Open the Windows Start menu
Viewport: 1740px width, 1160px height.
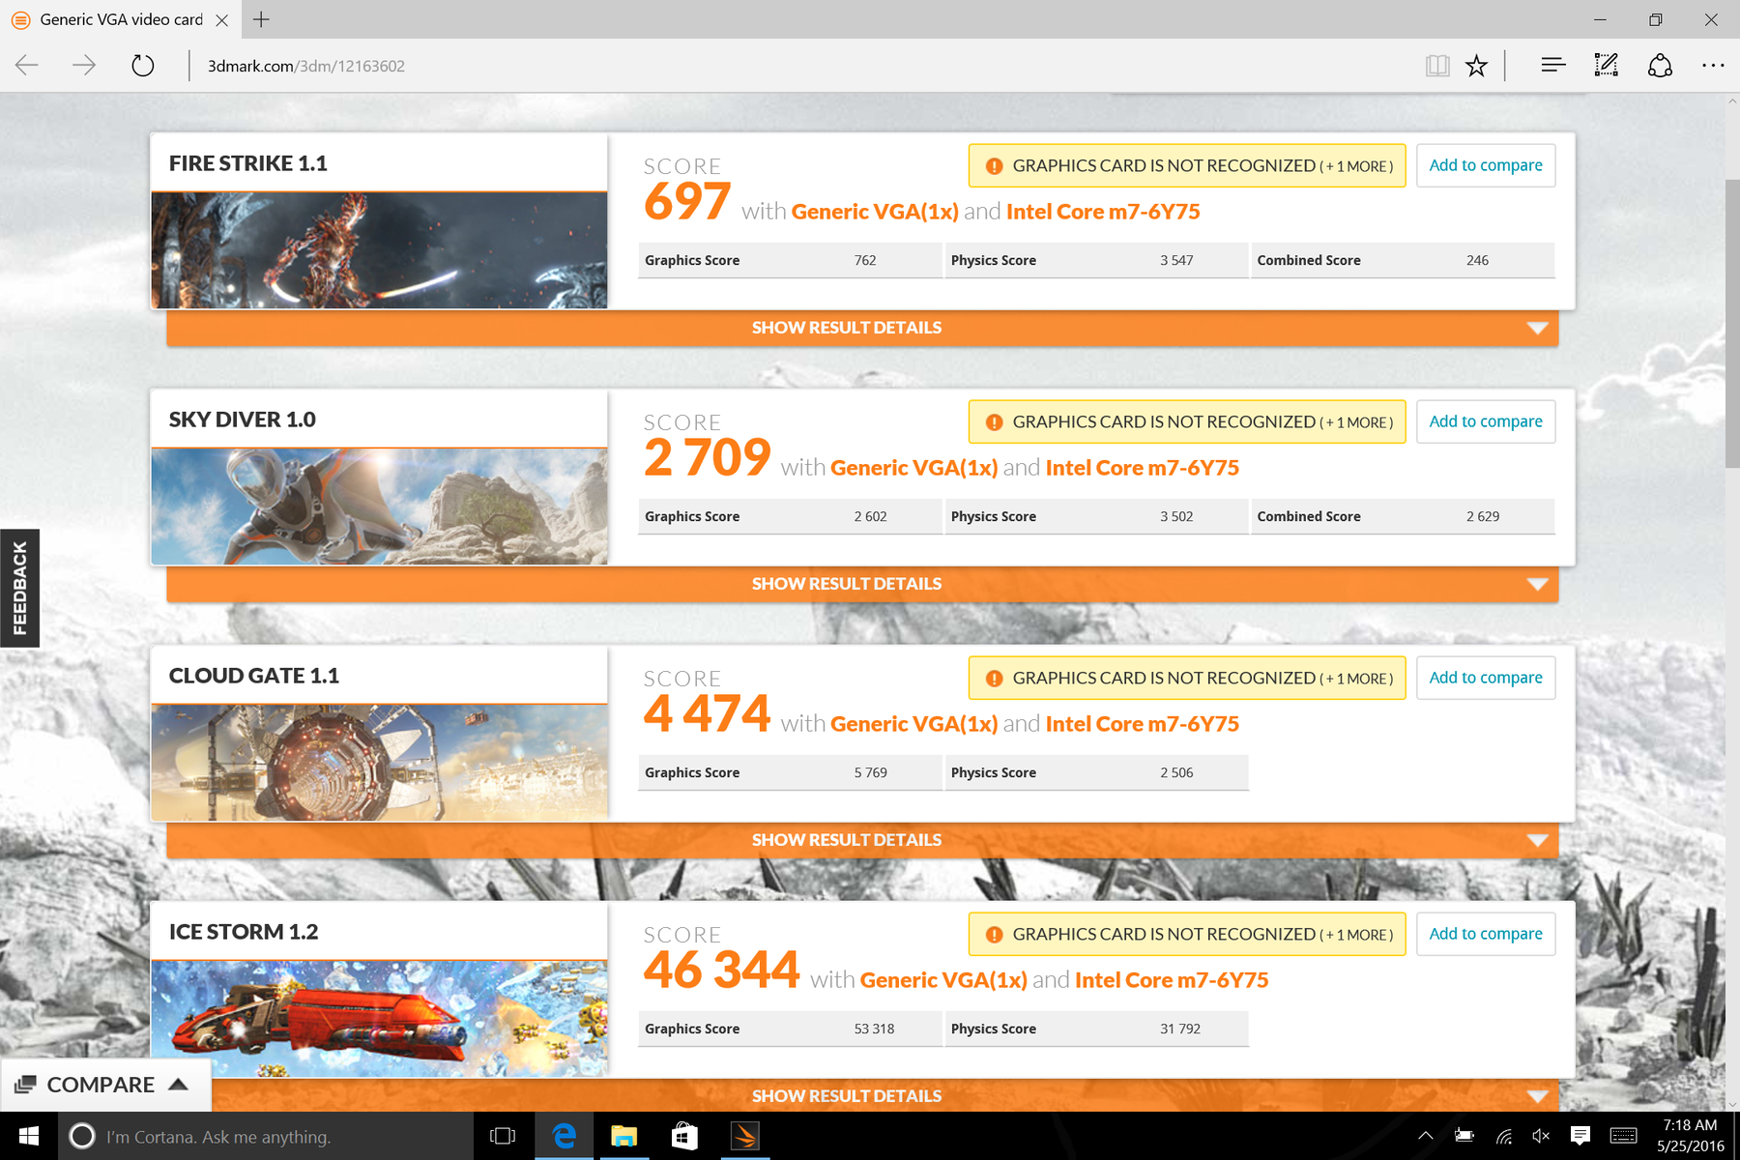pos(29,1136)
